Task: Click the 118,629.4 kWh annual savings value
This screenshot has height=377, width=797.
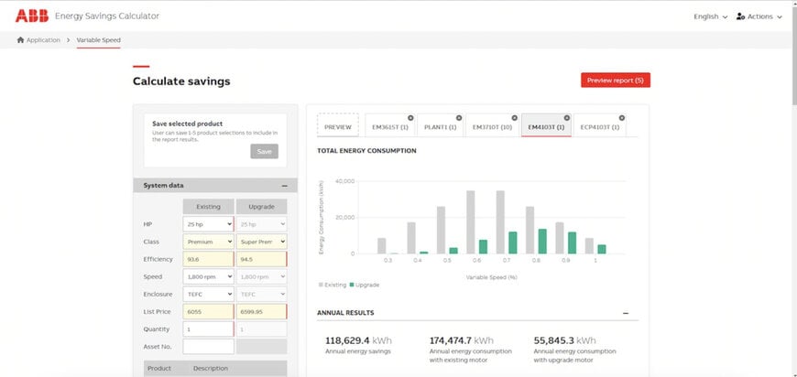Action: click(x=358, y=340)
